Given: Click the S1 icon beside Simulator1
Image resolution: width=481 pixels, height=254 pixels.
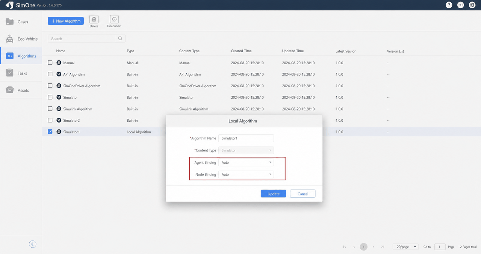Looking at the screenshot, I should coord(59,132).
